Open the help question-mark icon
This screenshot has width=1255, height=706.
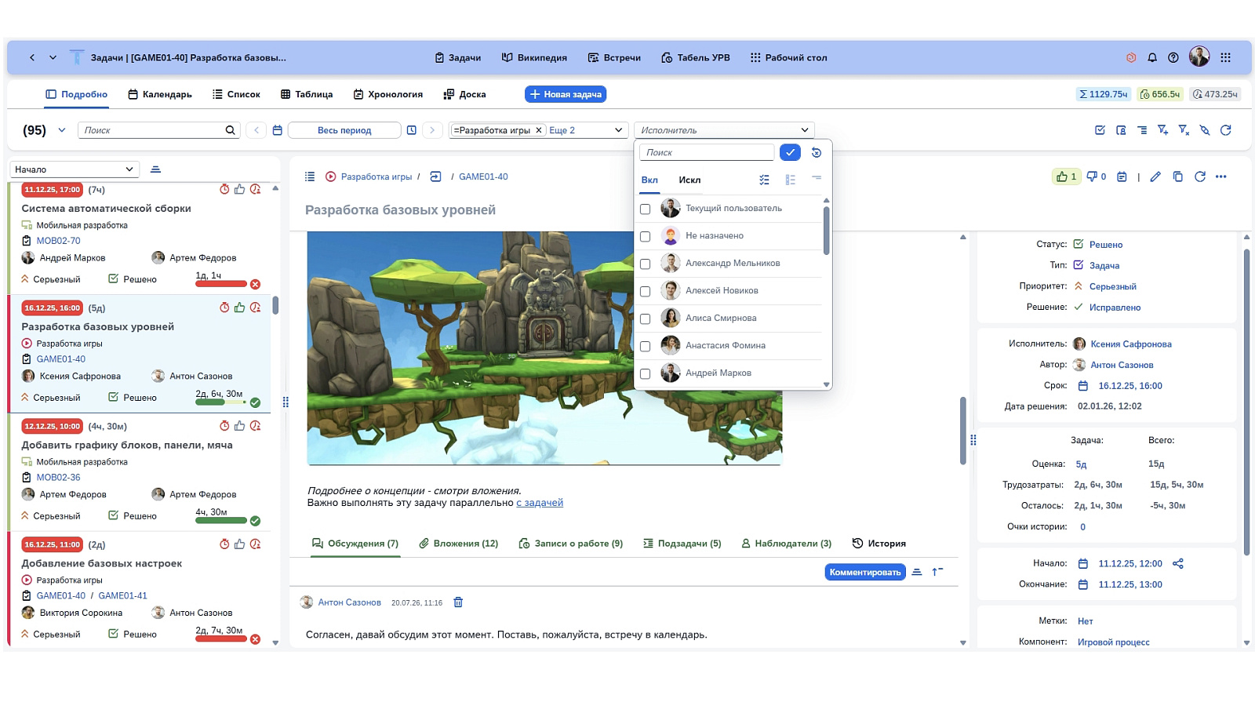tap(1173, 57)
